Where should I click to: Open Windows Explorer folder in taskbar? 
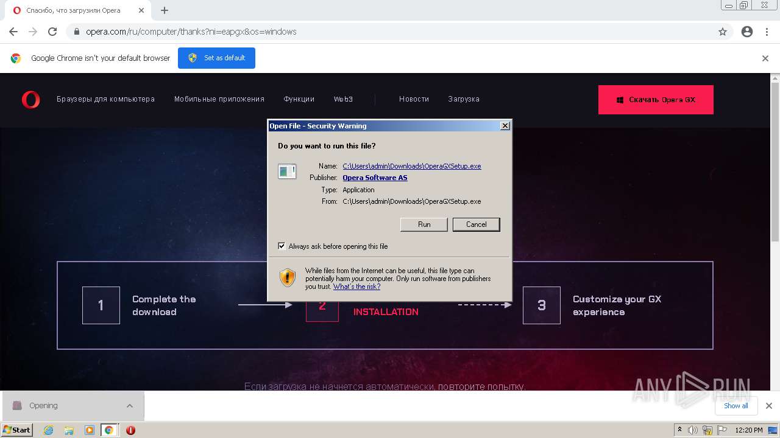[x=69, y=430]
